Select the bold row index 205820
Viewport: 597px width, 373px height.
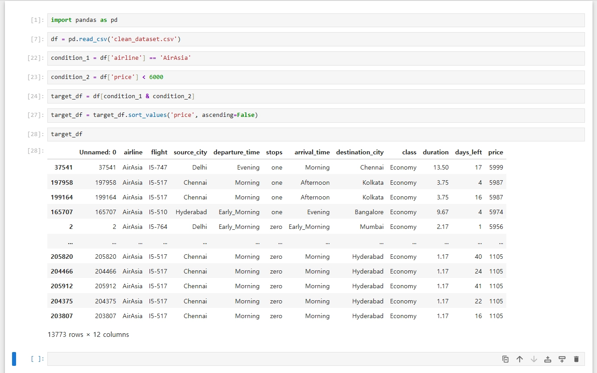point(62,257)
